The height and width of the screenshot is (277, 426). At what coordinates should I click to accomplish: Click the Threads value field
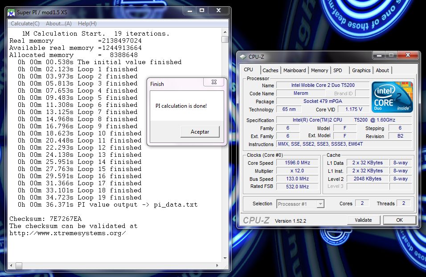404,203
